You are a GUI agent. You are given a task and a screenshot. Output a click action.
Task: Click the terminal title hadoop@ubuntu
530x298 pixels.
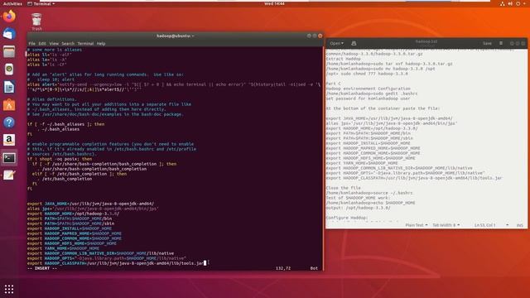[175, 36]
